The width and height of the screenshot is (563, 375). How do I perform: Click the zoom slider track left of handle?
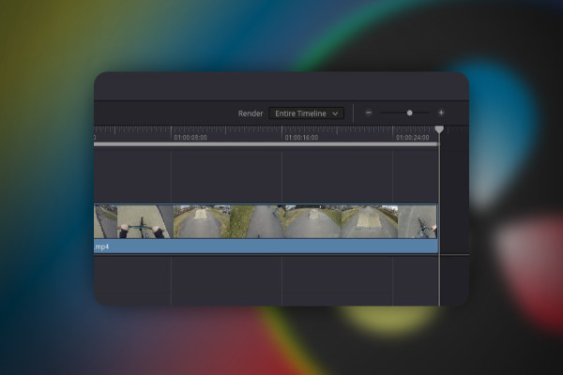tap(392, 112)
